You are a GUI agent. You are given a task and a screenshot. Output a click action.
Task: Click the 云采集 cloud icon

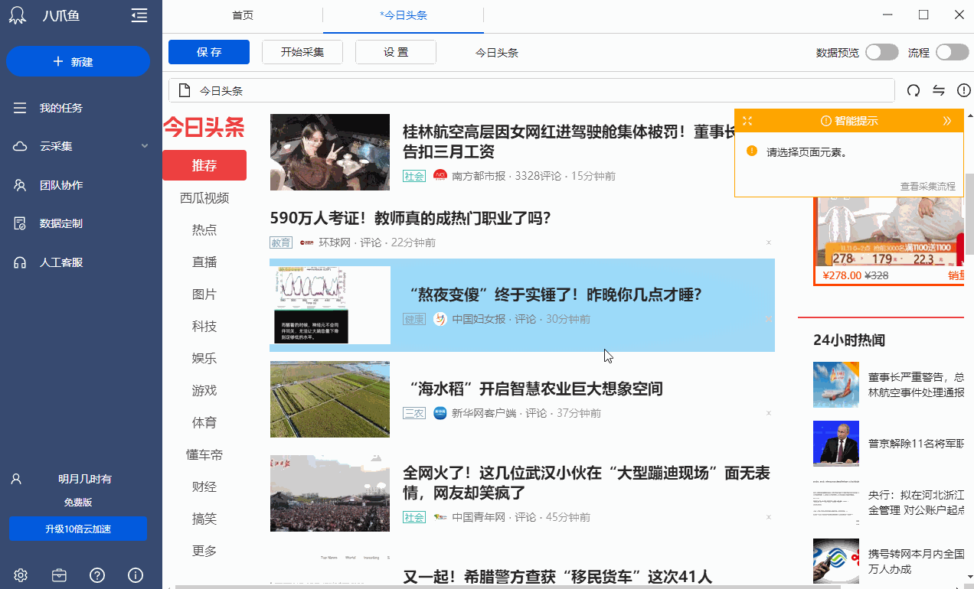click(x=20, y=146)
